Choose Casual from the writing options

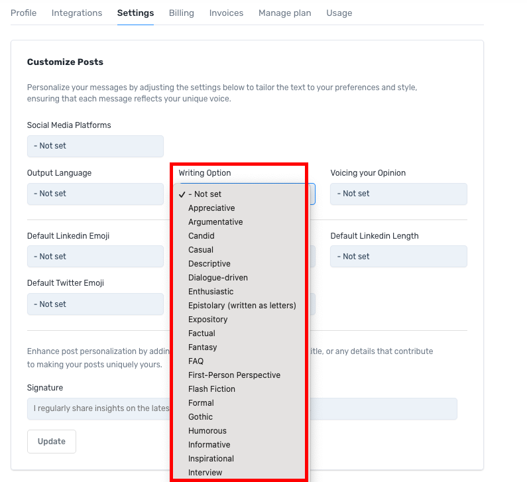(201, 250)
